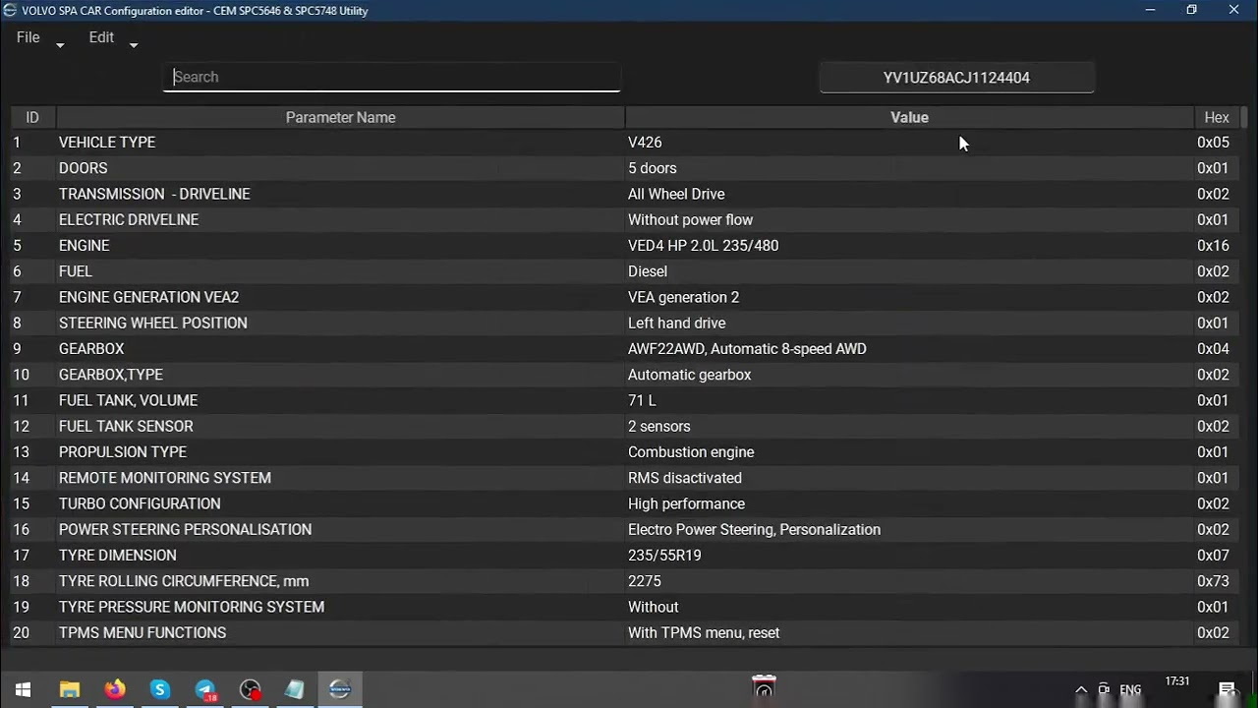This screenshot has width=1258, height=708.
Task: Click the 17:31 taskbar clock
Action: [x=1177, y=681]
